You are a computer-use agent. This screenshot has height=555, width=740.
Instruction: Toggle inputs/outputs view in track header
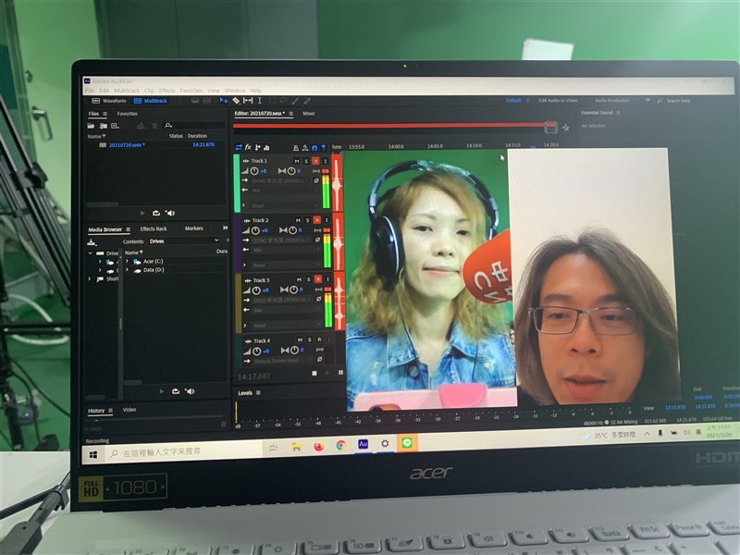point(239,148)
